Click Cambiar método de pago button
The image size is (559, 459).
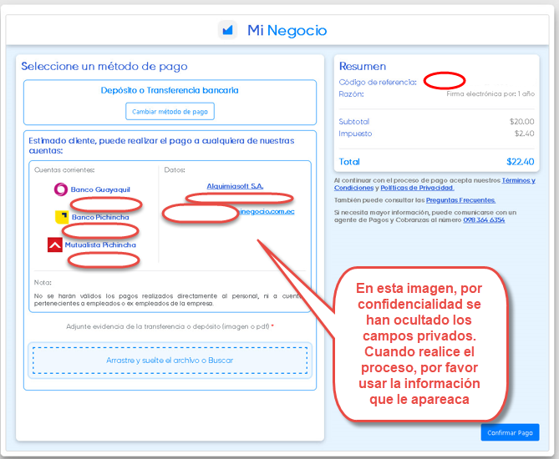click(170, 112)
